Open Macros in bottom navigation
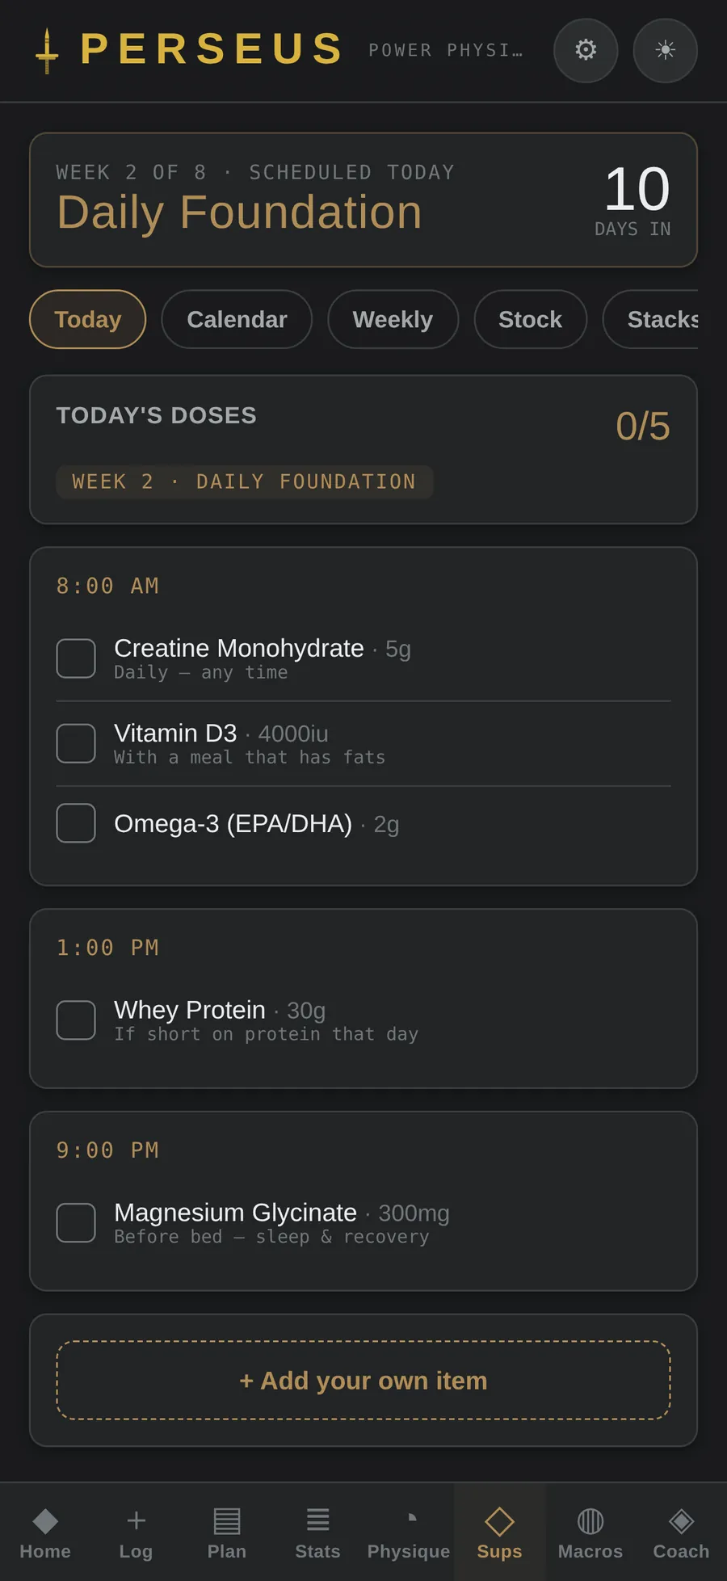This screenshot has height=1581, width=727. click(x=590, y=1533)
